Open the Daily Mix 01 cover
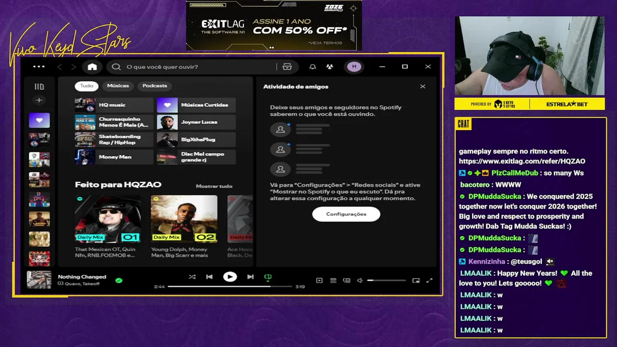Image resolution: width=617 pixels, height=347 pixels. [x=107, y=219]
